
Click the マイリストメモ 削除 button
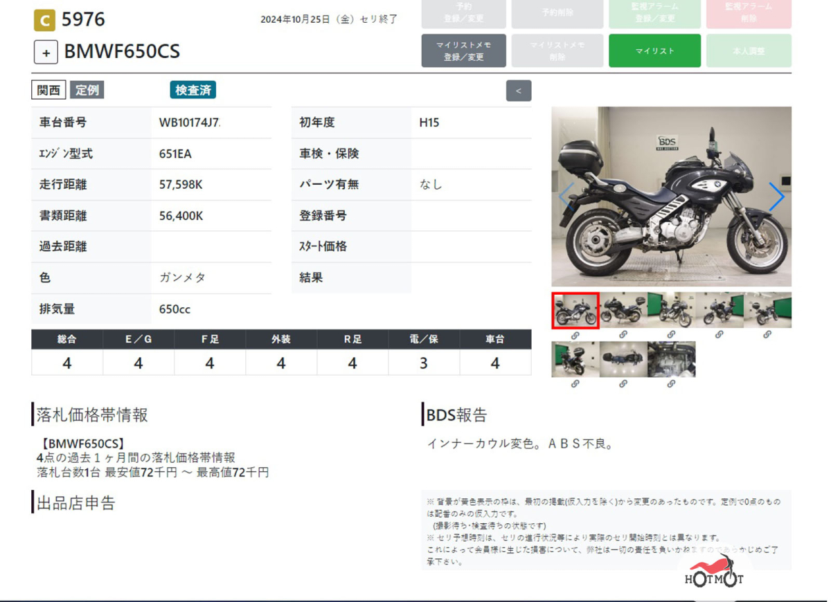click(557, 51)
